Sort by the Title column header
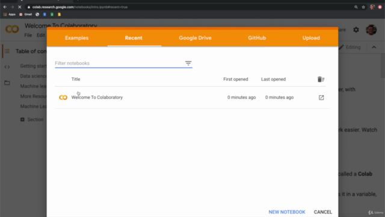This screenshot has height=217, width=385. 76,79
